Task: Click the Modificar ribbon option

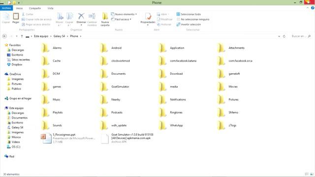Action: (x=165, y=19)
